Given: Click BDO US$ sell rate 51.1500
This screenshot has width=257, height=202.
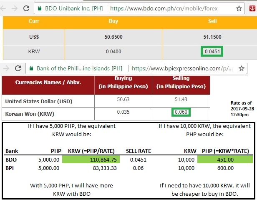Looking at the screenshot, I should coord(212,37).
